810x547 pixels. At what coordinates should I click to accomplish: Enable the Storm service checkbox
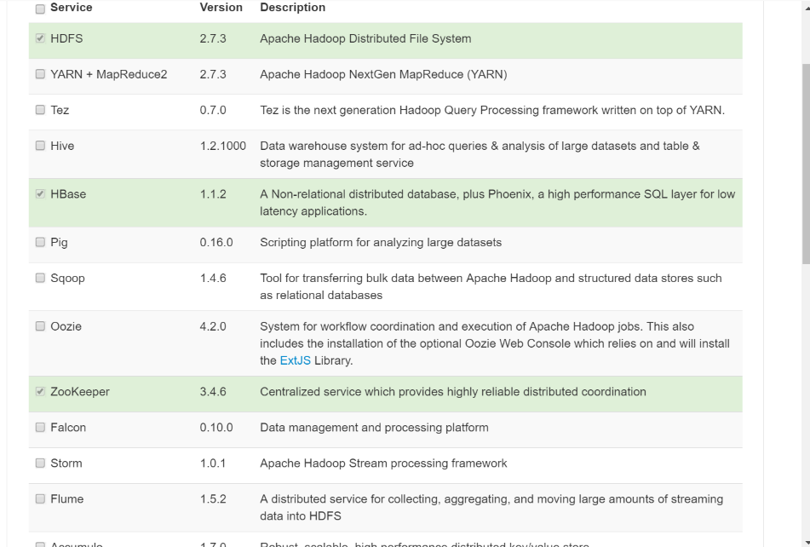tap(40, 464)
